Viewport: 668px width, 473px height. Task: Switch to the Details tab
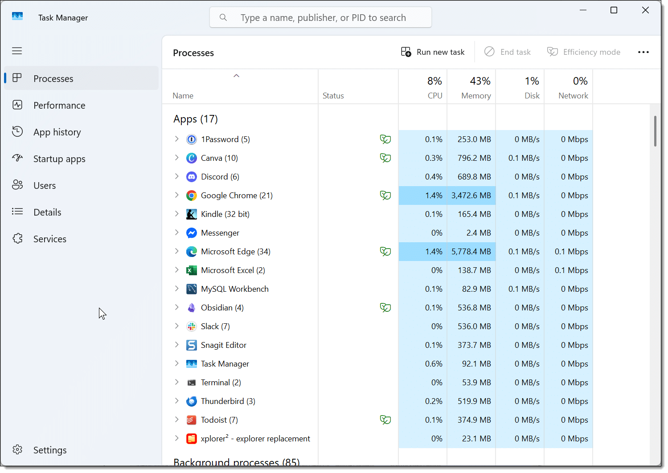pos(47,212)
